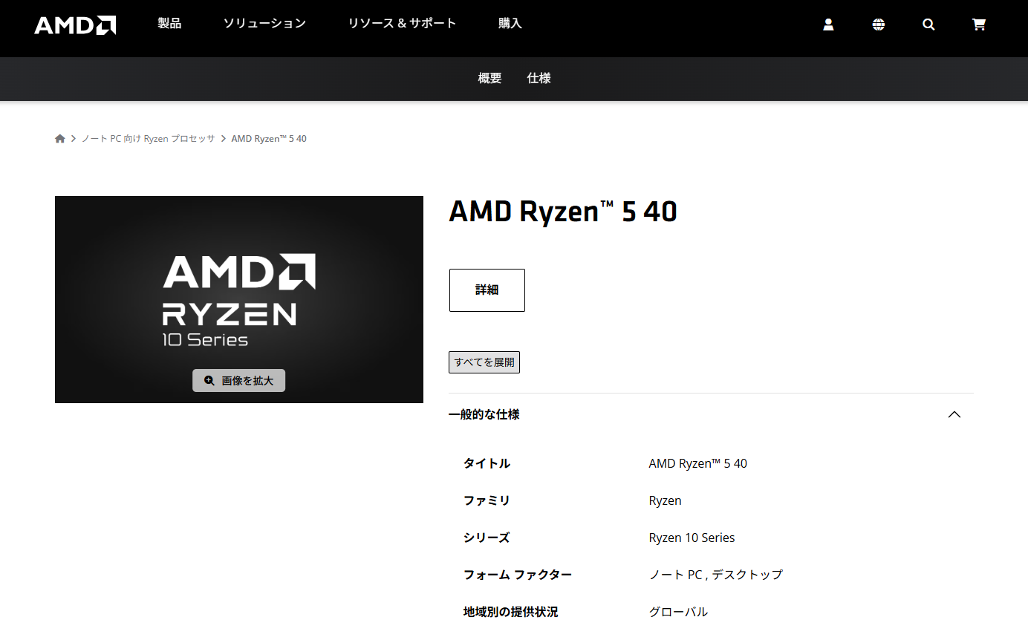Click the AMD Ryzen™ 5 40 page title
1028x640 pixels.
[563, 212]
